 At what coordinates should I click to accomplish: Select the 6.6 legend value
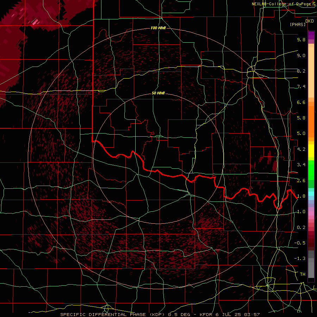tap(301, 102)
